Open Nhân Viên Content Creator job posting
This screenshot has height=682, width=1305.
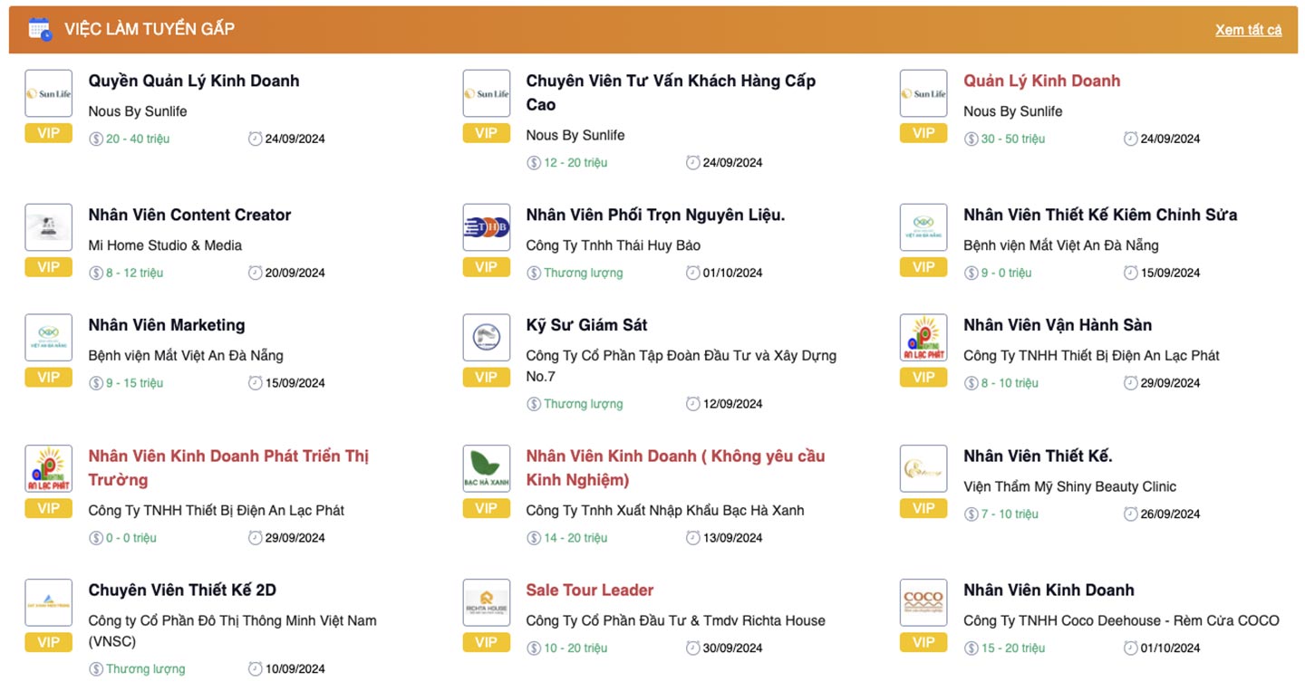[189, 215]
